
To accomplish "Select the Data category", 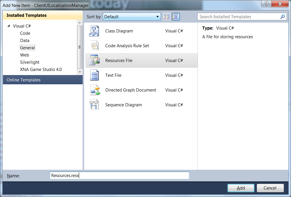I will (25, 41).
